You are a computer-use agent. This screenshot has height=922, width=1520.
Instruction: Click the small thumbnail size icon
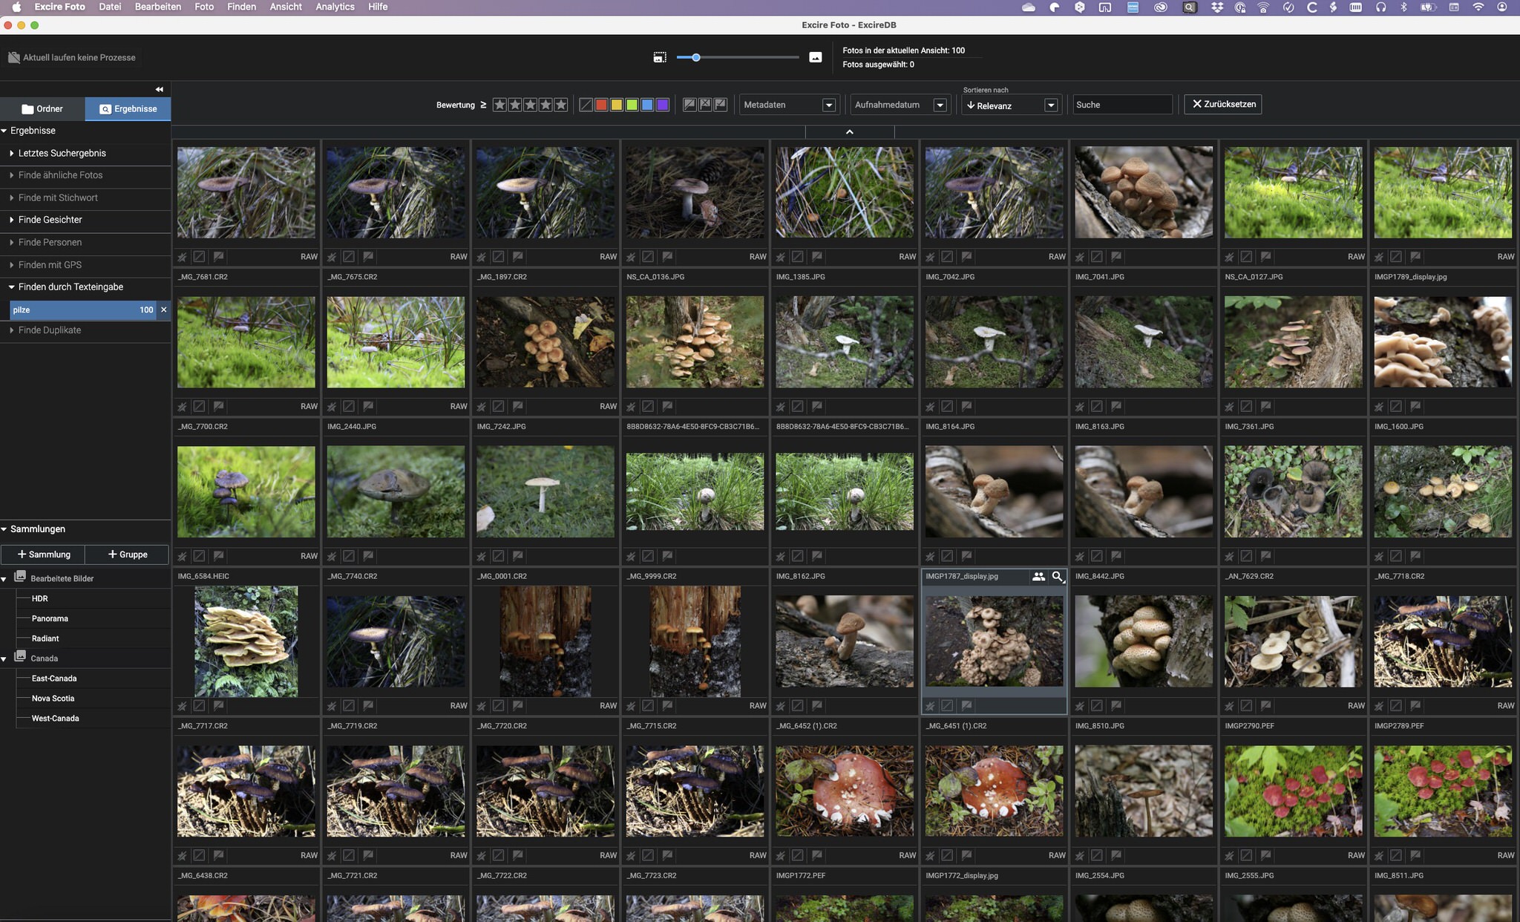(659, 57)
